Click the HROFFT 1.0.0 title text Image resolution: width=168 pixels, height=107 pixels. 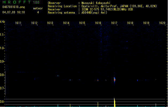point(21,2)
